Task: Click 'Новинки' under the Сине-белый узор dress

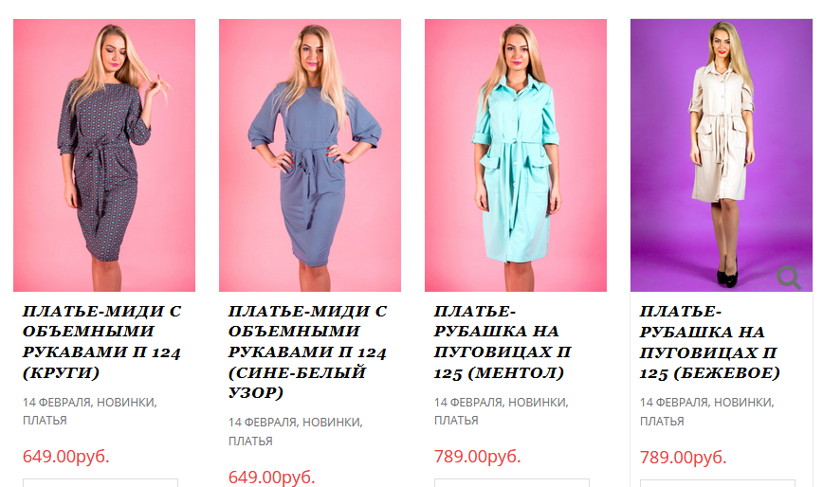Action: [331, 422]
